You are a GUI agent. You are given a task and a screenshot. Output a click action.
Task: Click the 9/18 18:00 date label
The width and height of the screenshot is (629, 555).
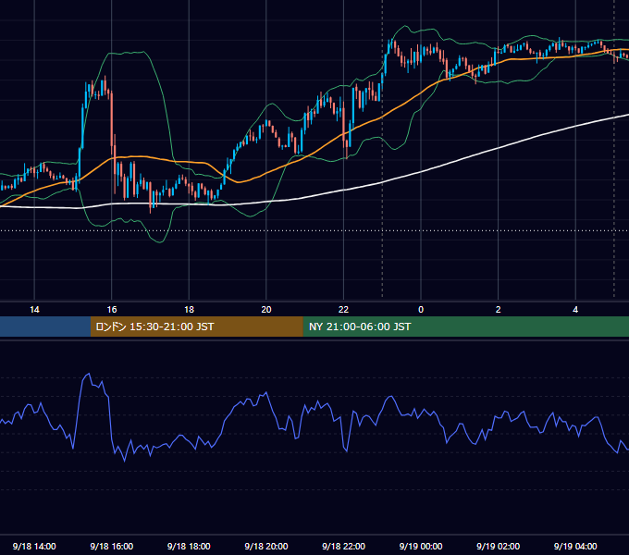[189, 546]
